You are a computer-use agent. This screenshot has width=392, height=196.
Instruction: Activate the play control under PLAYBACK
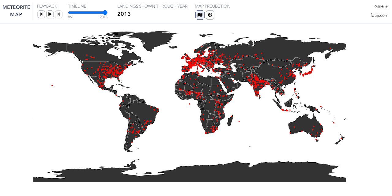coord(50,14)
